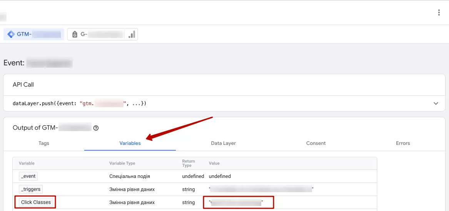Click the undefined value in _event row

(220, 176)
